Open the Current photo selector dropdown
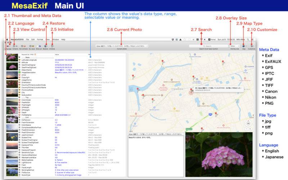Image resolution: width=288 pixels, height=180 pixels. coord(122,46)
